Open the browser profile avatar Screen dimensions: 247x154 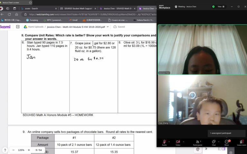coord(1,8)
